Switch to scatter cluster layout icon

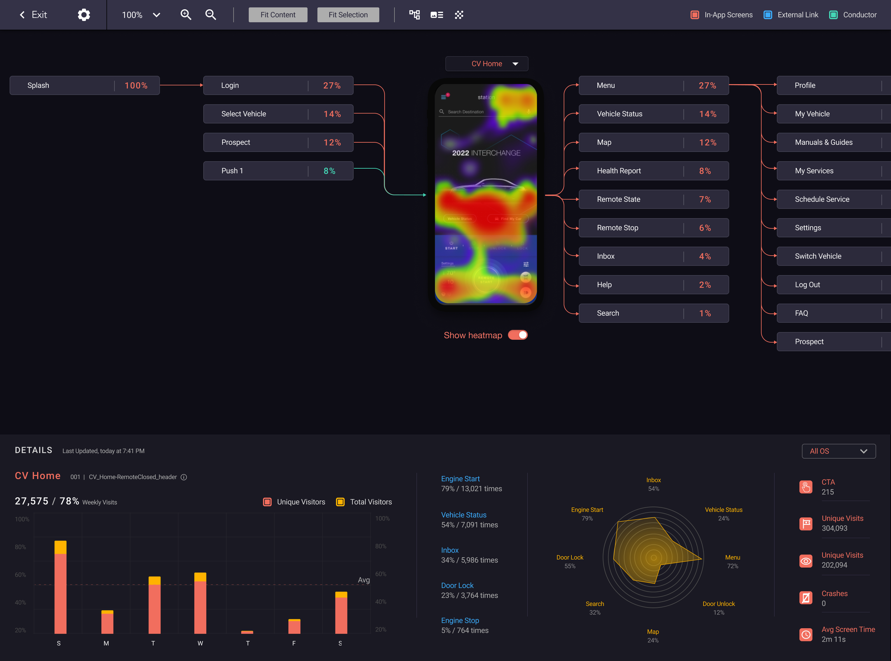(459, 15)
